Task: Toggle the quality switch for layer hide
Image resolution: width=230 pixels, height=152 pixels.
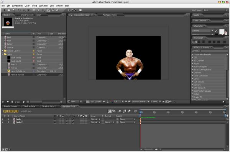Action: 72,119
